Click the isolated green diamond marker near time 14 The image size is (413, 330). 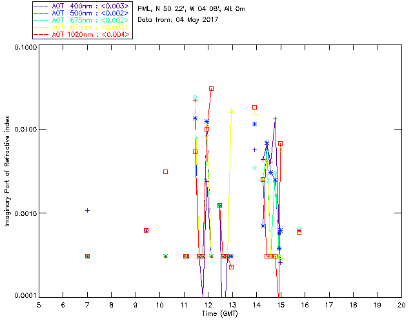coord(254,168)
